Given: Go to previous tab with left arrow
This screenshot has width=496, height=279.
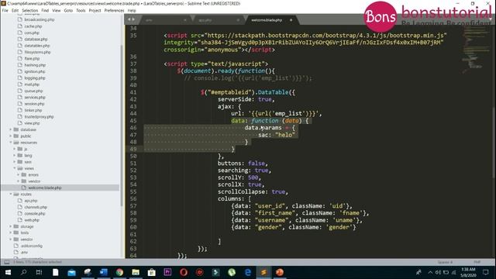Looking at the screenshot, I should (129, 19).
